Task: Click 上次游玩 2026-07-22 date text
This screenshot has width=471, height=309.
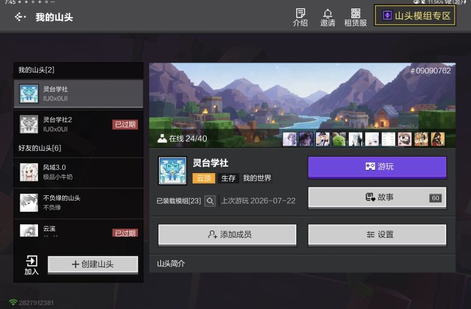Action: pyautogui.click(x=258, y=201)
